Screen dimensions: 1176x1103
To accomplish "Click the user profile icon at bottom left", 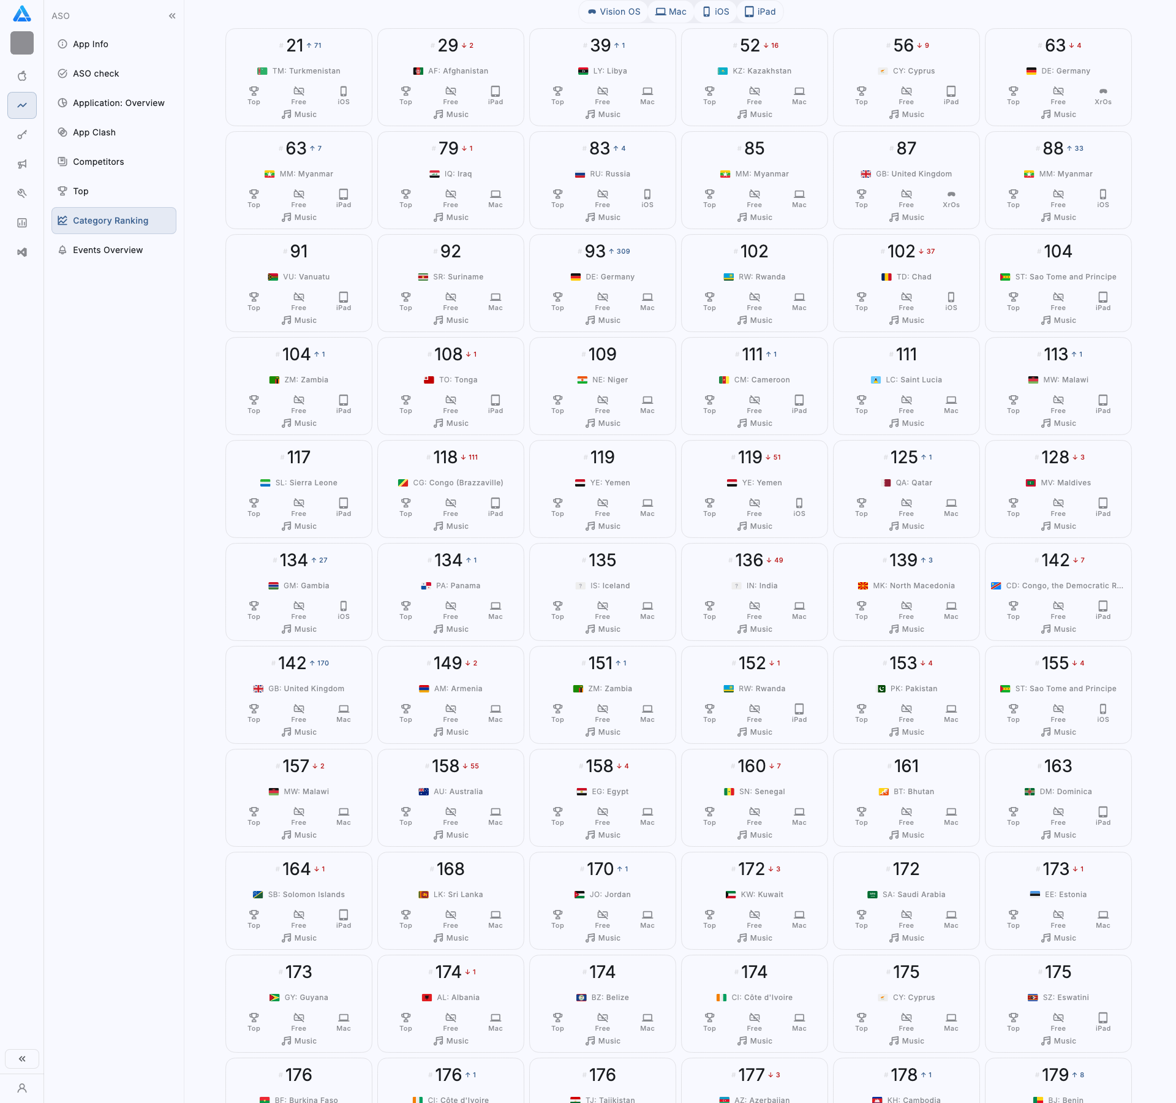I will (22, 1088).
